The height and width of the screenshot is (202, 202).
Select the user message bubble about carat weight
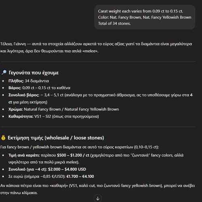(x=145, y=17)
